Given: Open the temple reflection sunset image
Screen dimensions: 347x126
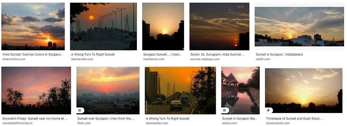Looking at the screenshot, I should click(x=240, y=91).
